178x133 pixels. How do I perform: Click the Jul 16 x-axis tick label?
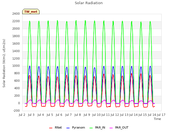pyautogui.click(x=152, y=115)
